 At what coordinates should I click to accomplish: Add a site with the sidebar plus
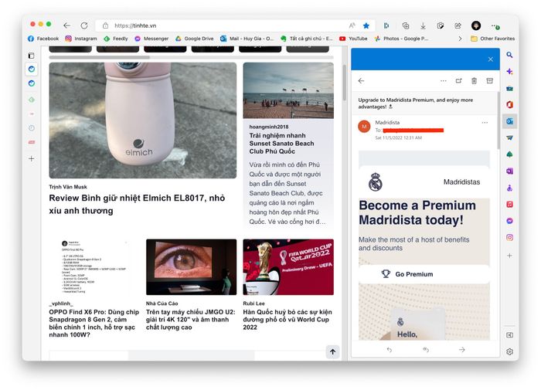tap(509, 256)
